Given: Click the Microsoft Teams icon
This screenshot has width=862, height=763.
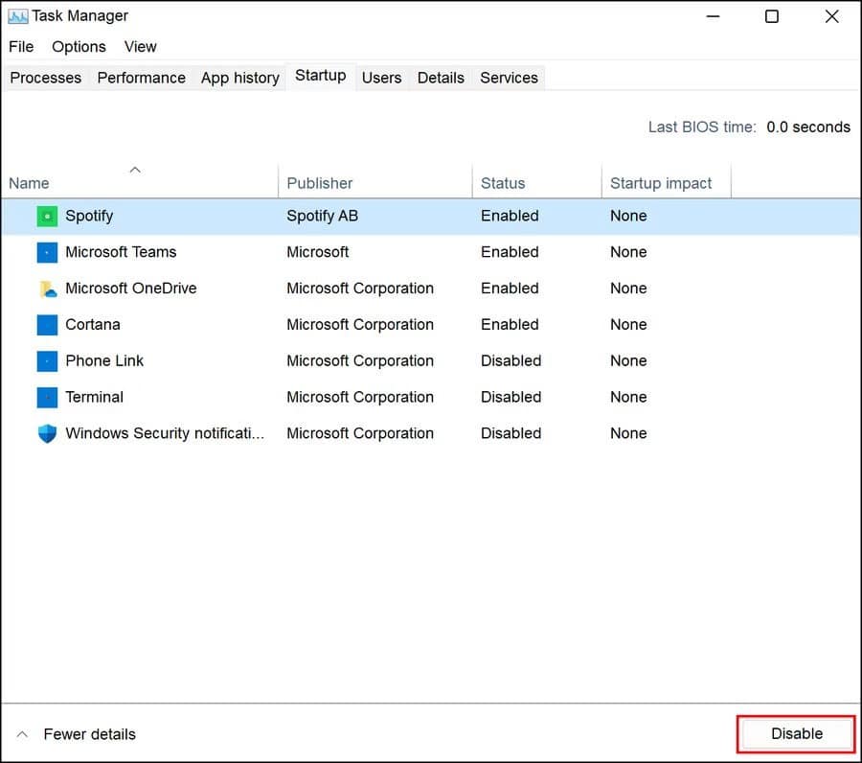Looking at the screenshot, I should [46, 252].
